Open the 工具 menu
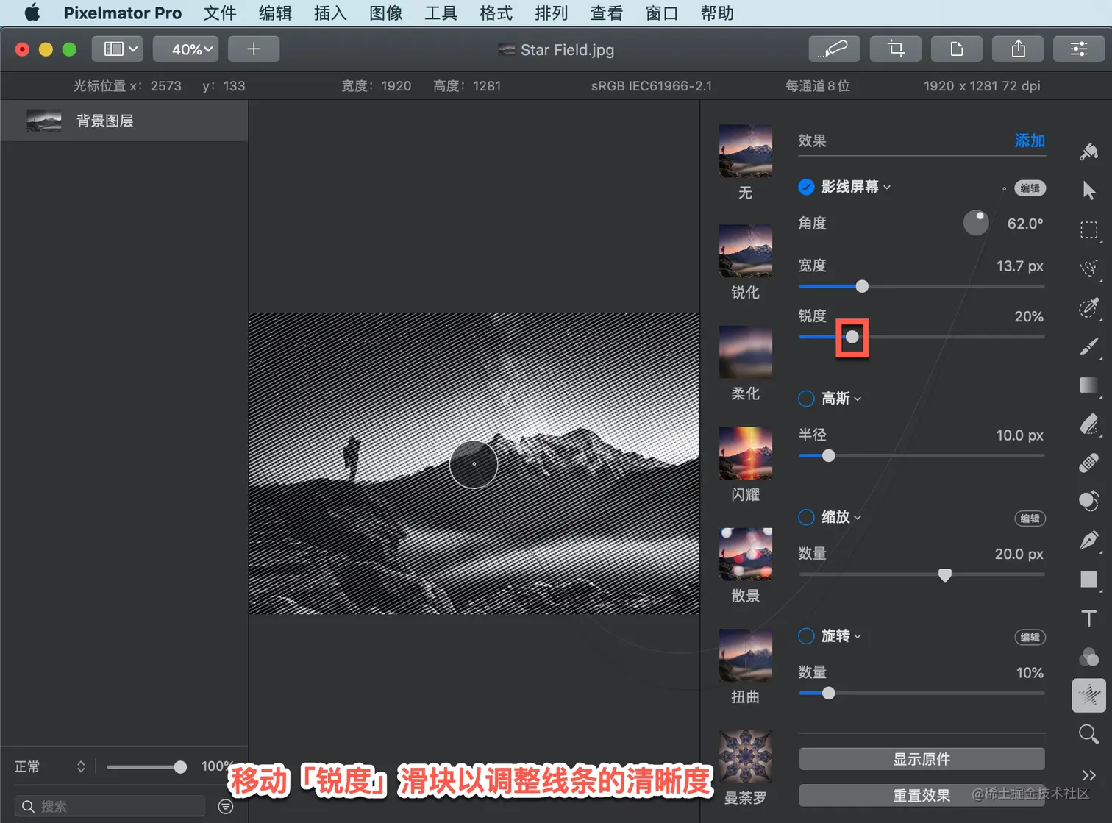1112x823 pixels. pos(441,13)
